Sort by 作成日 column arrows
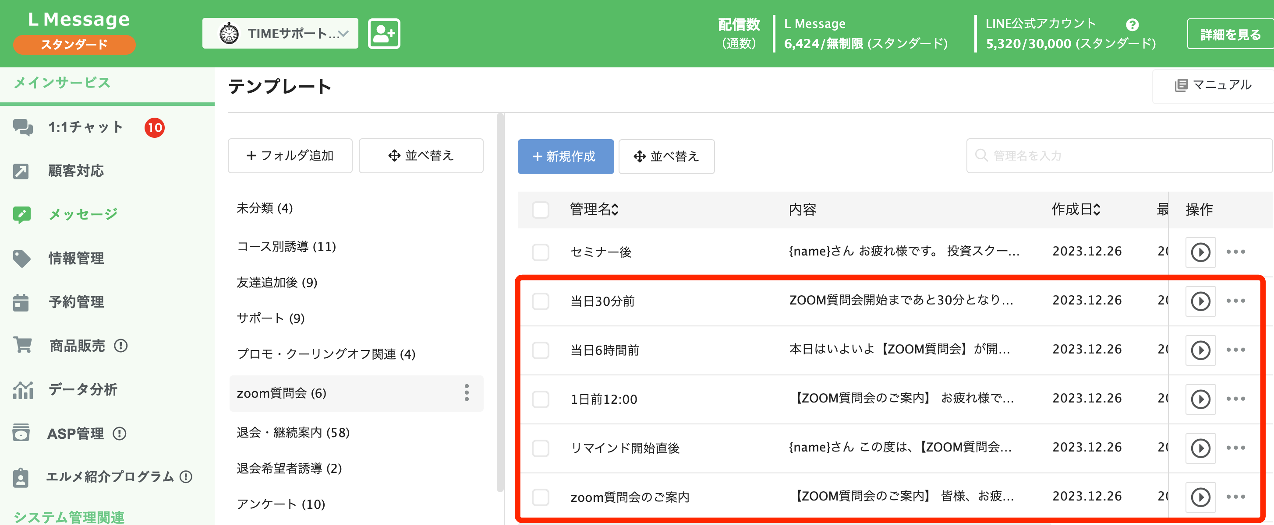The height and width of the screenshot is (525, 1274). tap(1097, 210)
